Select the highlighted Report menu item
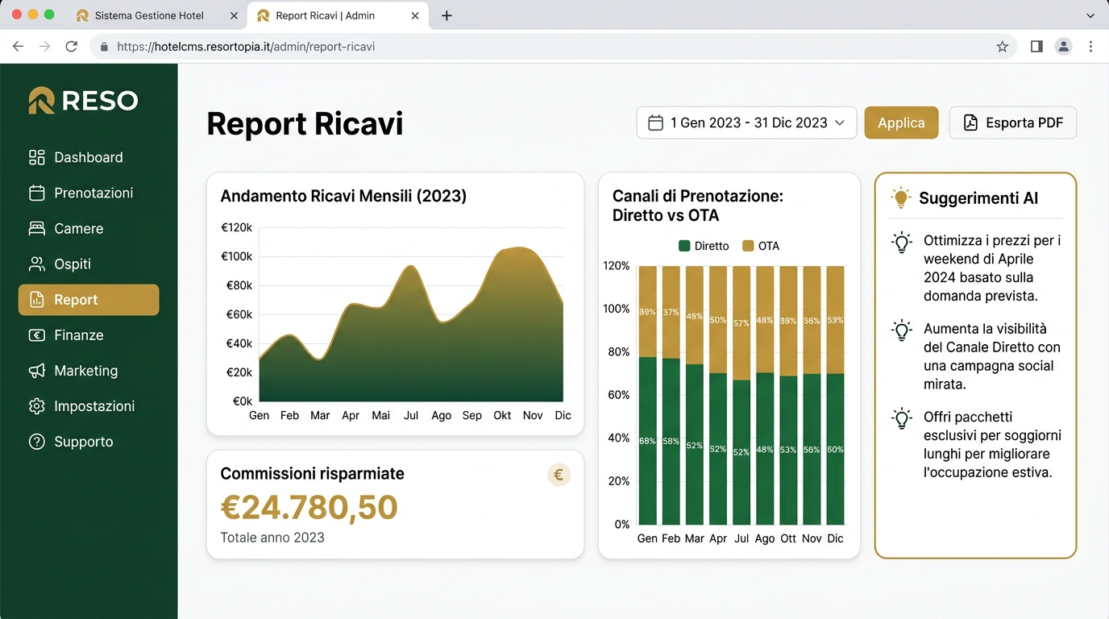 (x=89, y=300)
